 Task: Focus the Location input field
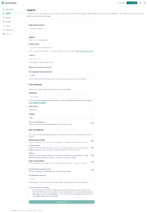coord(62,59)
